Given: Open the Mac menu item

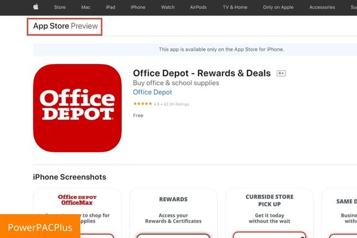Looking at the screenshot, I should tap(86, 7).
